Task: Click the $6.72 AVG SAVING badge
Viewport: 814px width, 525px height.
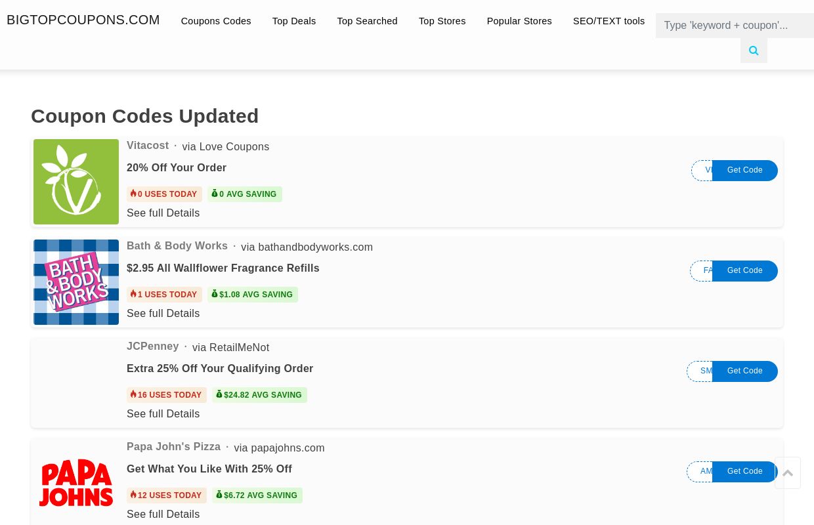Action: (x=257, y=495)
